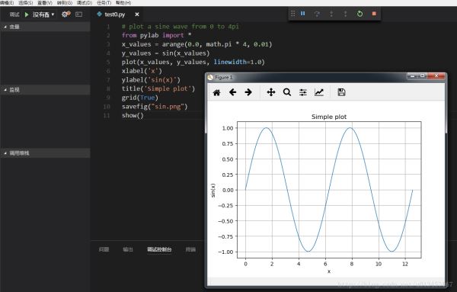457x292 pixels.
Task: Restart debugging with the green circular arrow
Action: (360, 14)
